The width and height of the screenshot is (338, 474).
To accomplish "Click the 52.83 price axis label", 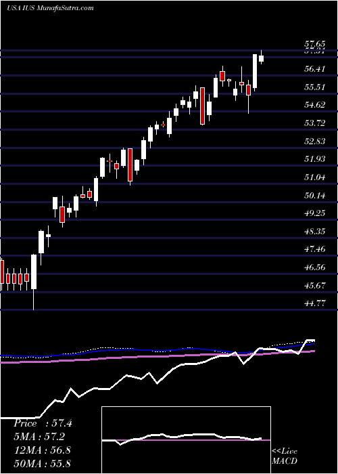I will pyautogui.click(x=315, y=142).
